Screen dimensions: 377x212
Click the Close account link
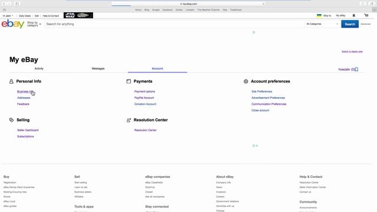click(260, 110)
